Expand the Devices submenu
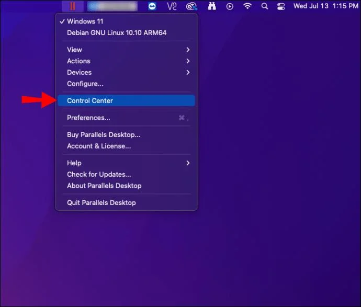This screenshot has width=361, height=307. coord(126,73)
